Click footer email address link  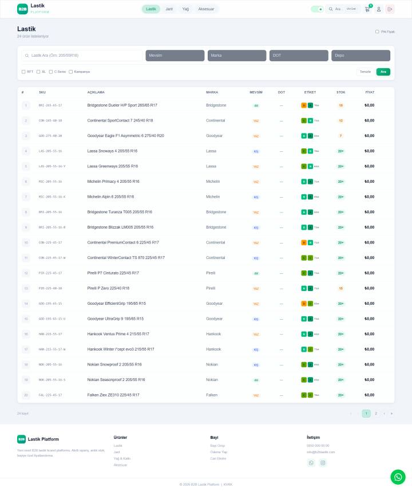coord(320,452)
